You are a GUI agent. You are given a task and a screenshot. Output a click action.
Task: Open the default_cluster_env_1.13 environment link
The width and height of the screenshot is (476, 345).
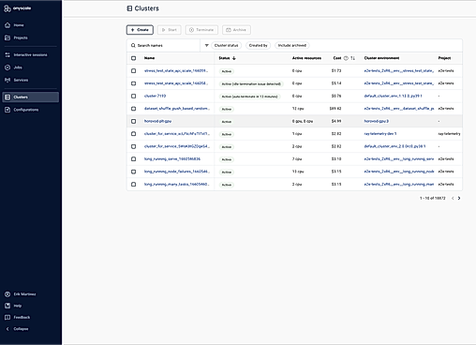tap(393, 96)
